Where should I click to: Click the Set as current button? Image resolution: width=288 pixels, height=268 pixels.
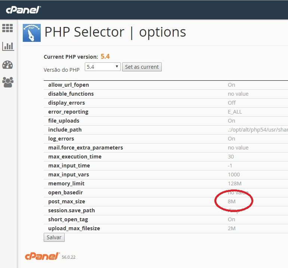(x=142, y=67)
